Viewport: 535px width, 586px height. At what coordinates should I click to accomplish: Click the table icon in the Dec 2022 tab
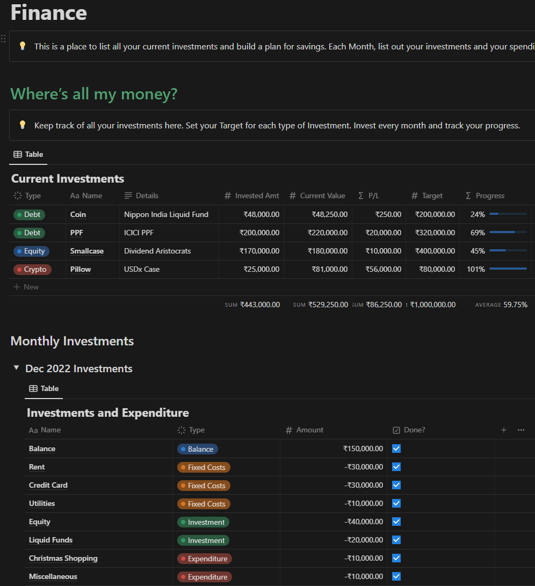pos(33,389)
